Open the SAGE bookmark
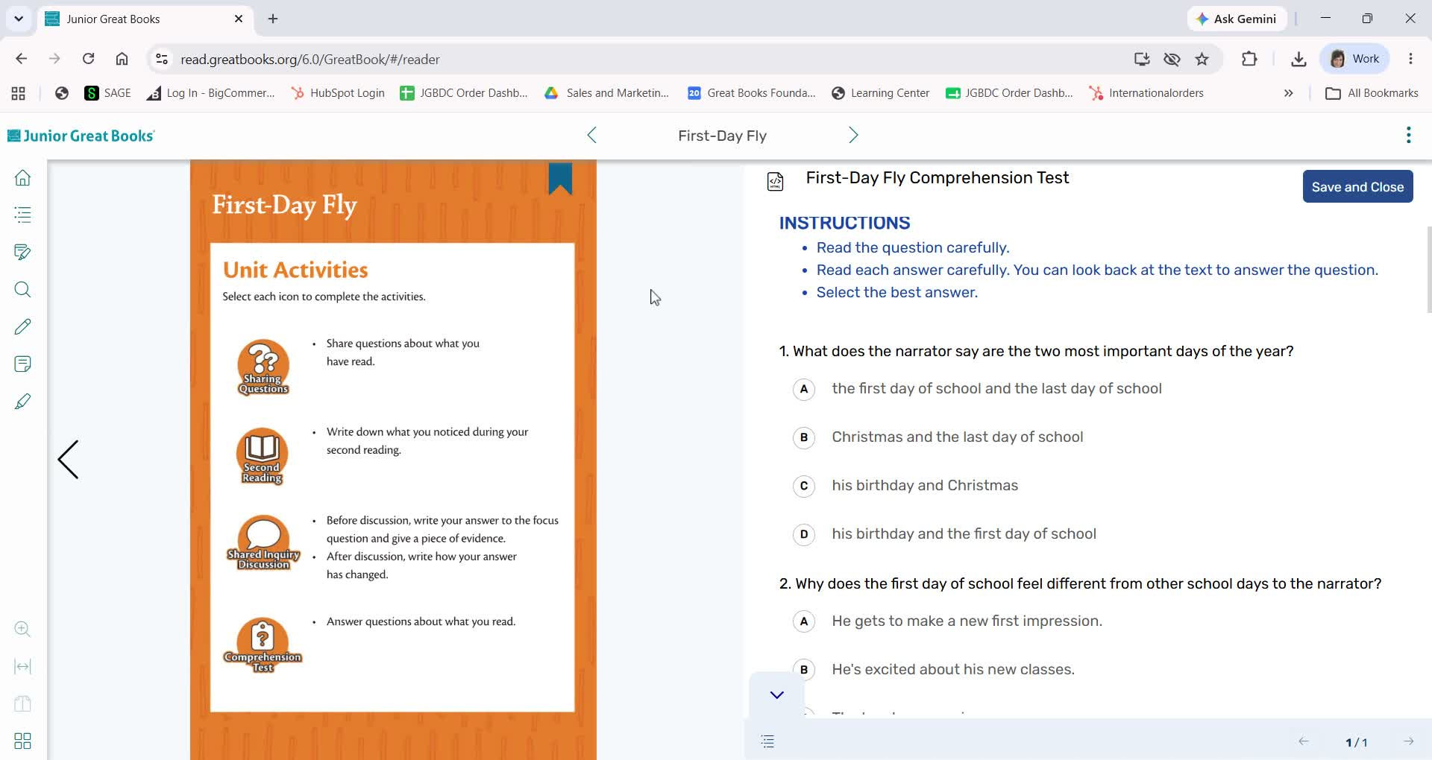This screenshot has width=1432, height=760. 108,93
